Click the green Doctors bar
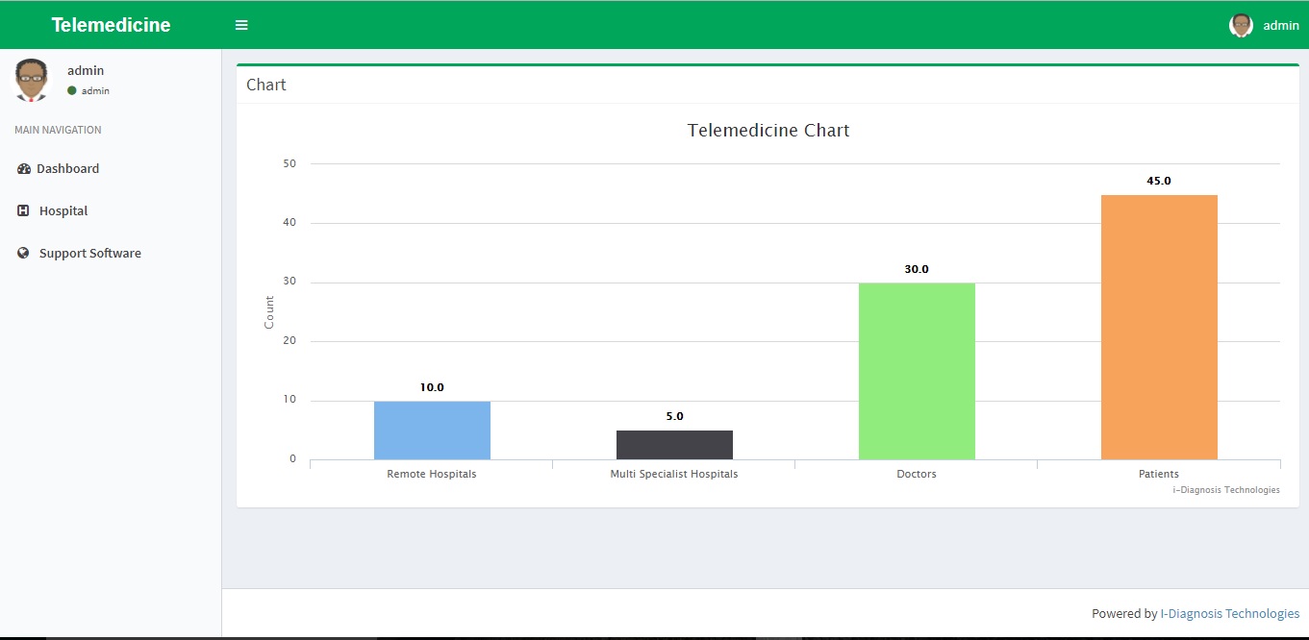Image resolution: width=1309 pixels, height=640 pixels. coord(917,371)
